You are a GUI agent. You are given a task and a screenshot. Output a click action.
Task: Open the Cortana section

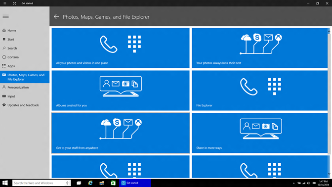tap(25, 57)
